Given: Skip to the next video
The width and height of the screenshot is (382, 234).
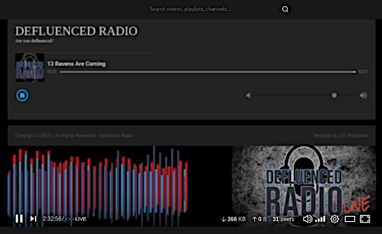Looking at the screenshot, I should click(33, 219).
